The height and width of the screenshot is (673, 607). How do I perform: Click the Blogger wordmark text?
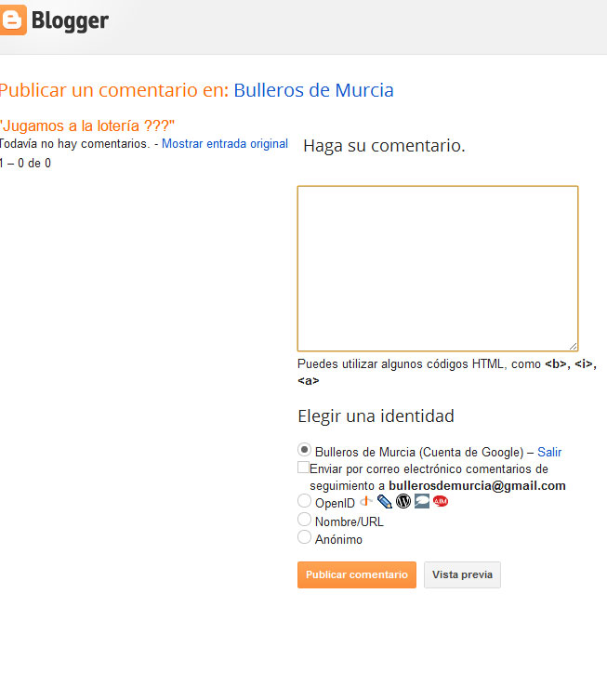(x=70, y=21)
